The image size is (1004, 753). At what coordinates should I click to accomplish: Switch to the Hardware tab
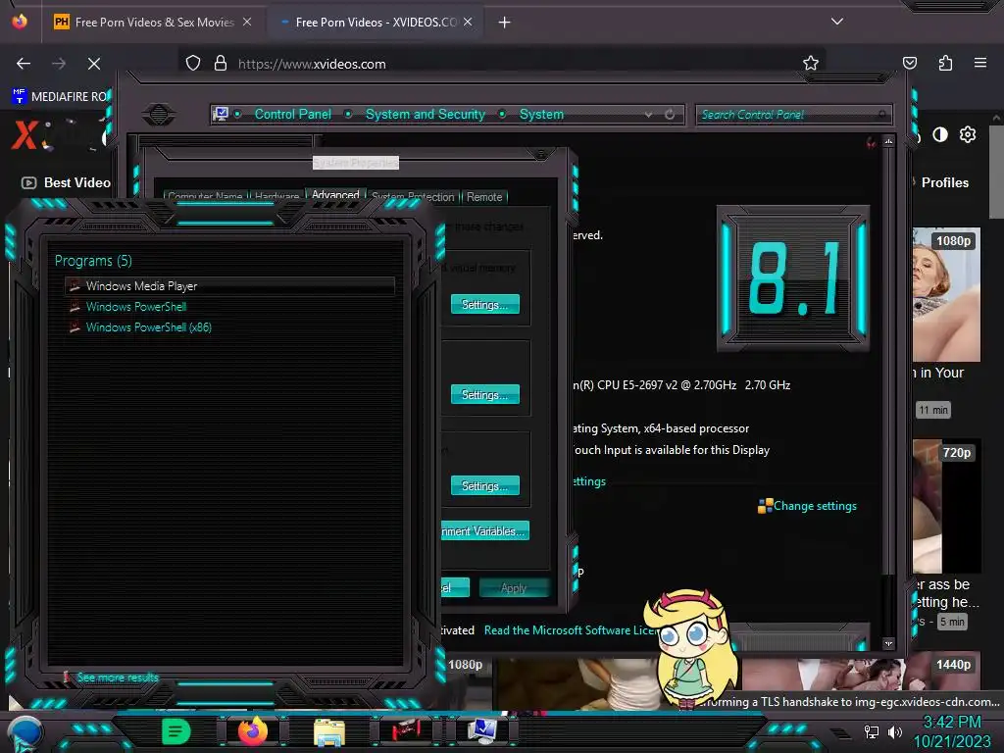point(276,196)
